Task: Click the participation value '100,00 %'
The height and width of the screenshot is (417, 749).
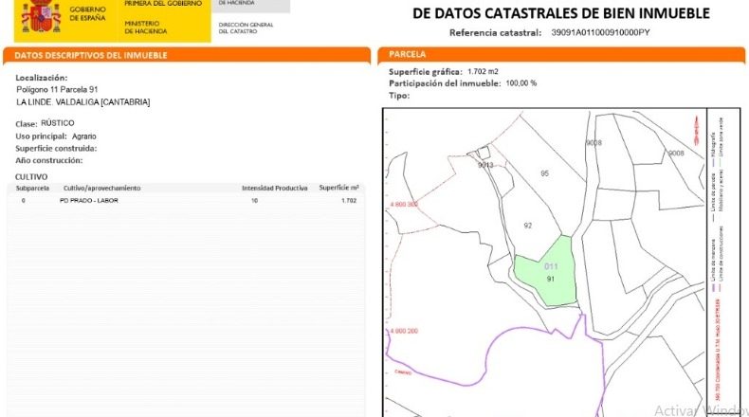Action: point(521,83)
